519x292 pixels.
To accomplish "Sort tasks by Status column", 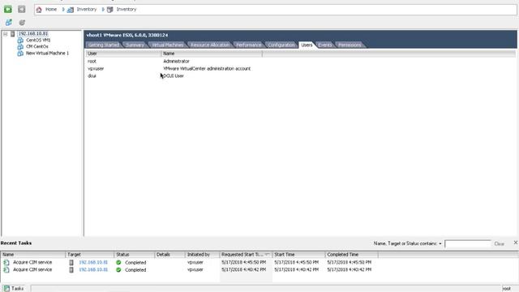I will tap(135, 255).
